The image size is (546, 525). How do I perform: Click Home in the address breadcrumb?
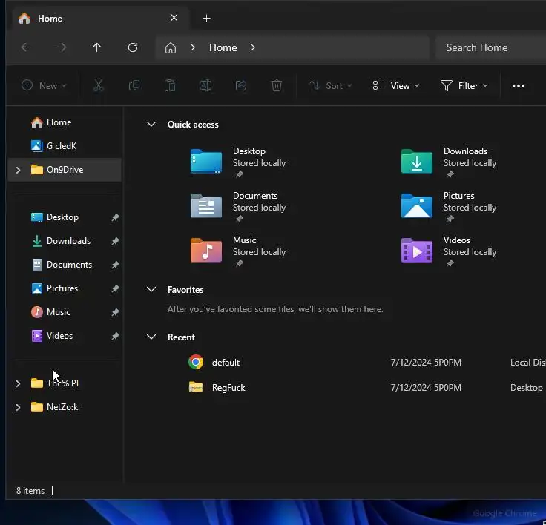pyautogui.click(x=223, y=47)
